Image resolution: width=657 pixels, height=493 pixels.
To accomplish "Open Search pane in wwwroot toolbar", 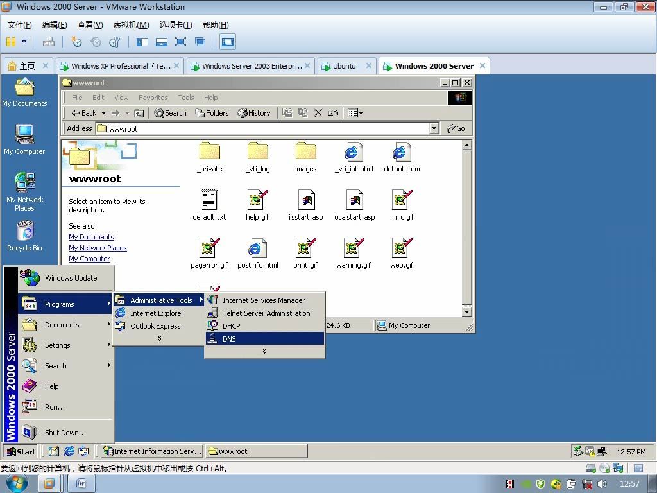I will 170,113.
